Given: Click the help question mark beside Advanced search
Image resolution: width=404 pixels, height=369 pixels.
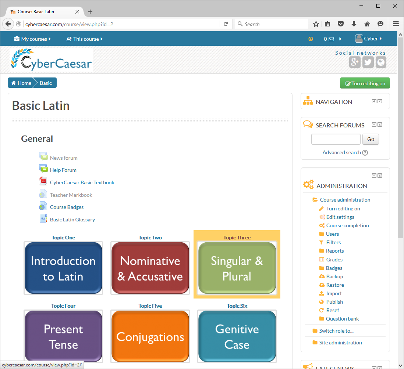Looking at the screenshot, I should point(365,153).
